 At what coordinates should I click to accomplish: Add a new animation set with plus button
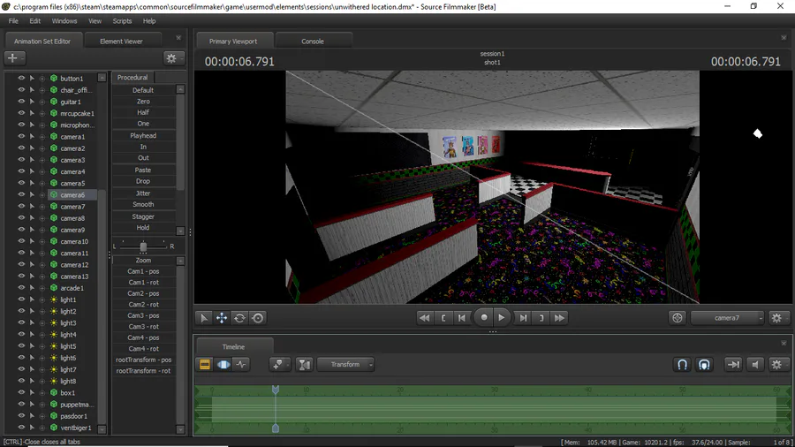pyautogui.click(x=12, y=57)
